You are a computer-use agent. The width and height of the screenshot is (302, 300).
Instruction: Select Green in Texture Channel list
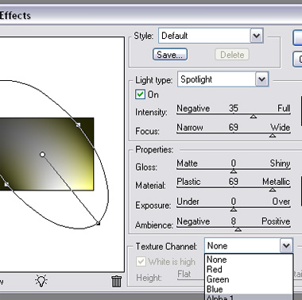249,279
